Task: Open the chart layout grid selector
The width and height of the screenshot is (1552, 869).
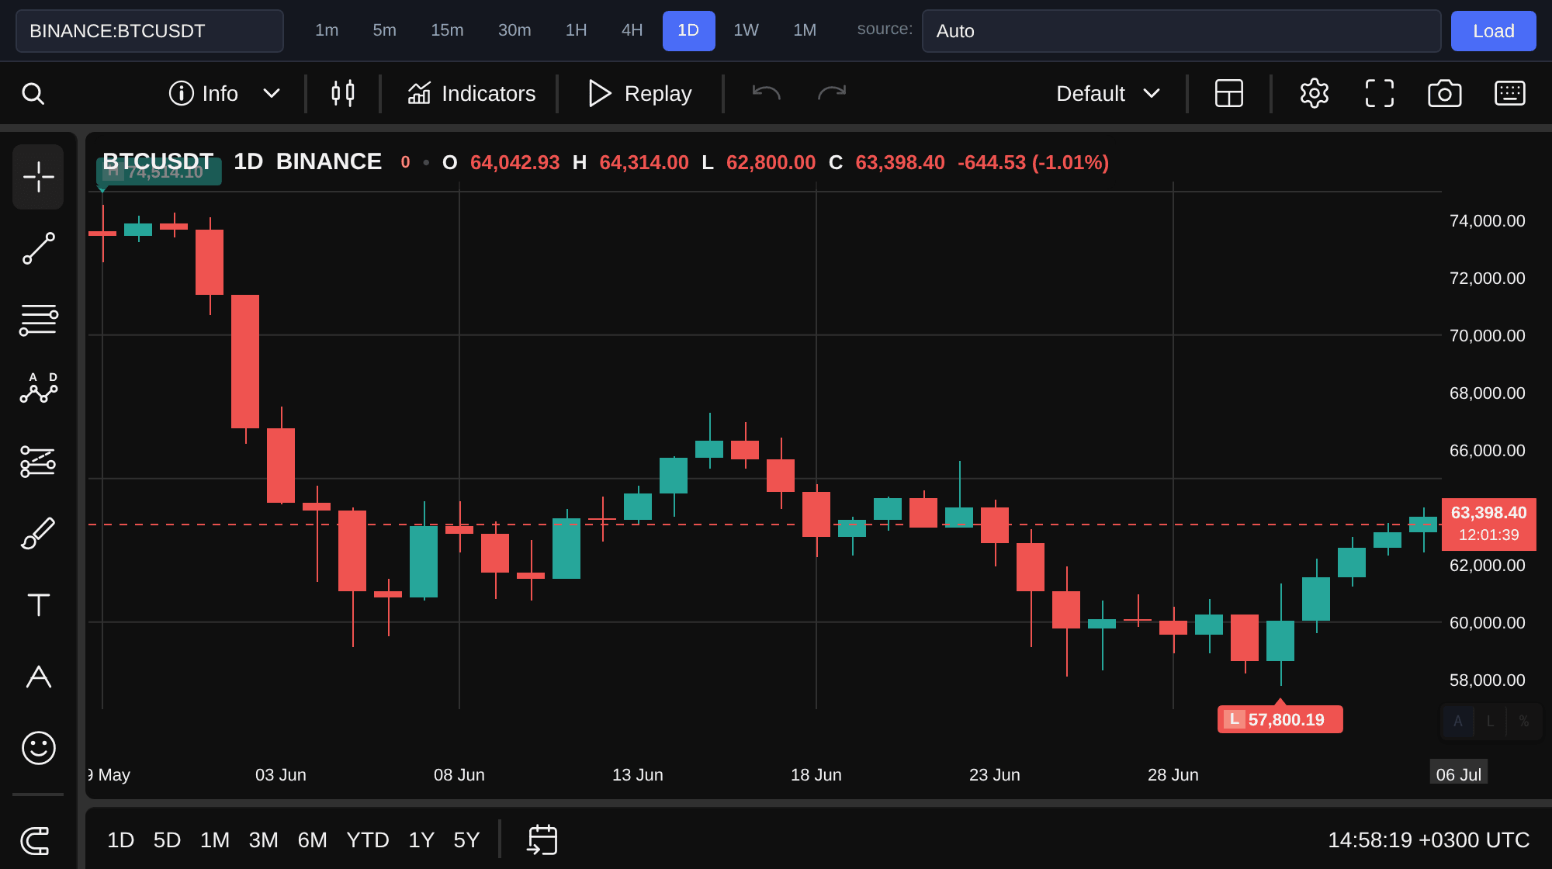Action: (1229, 93)
